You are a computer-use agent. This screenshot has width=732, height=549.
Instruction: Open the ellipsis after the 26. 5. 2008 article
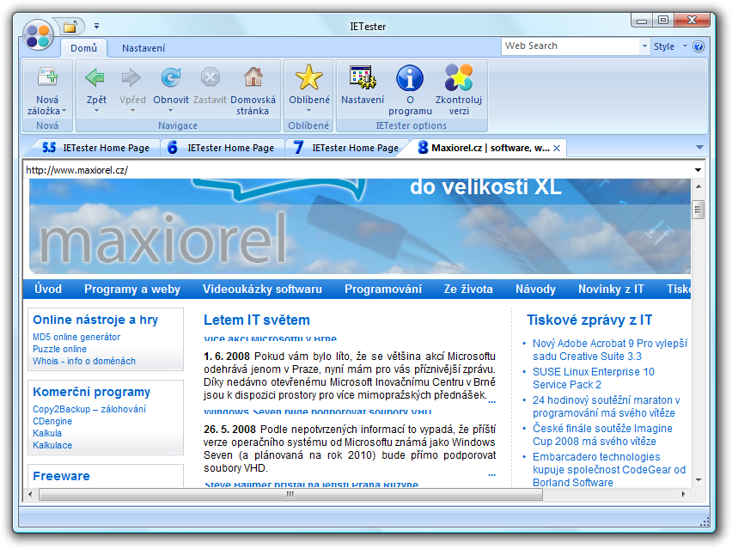[x=491, y=474]
